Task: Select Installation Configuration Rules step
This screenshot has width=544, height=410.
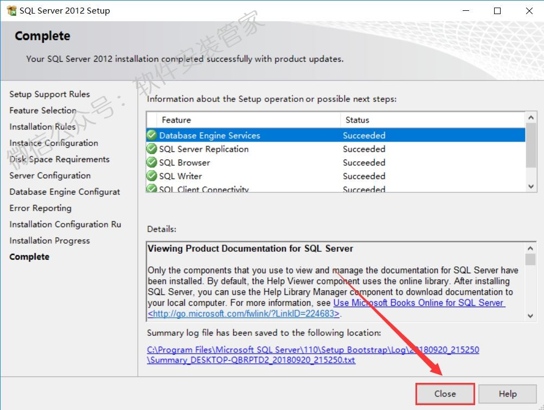Action: [65, 225]
